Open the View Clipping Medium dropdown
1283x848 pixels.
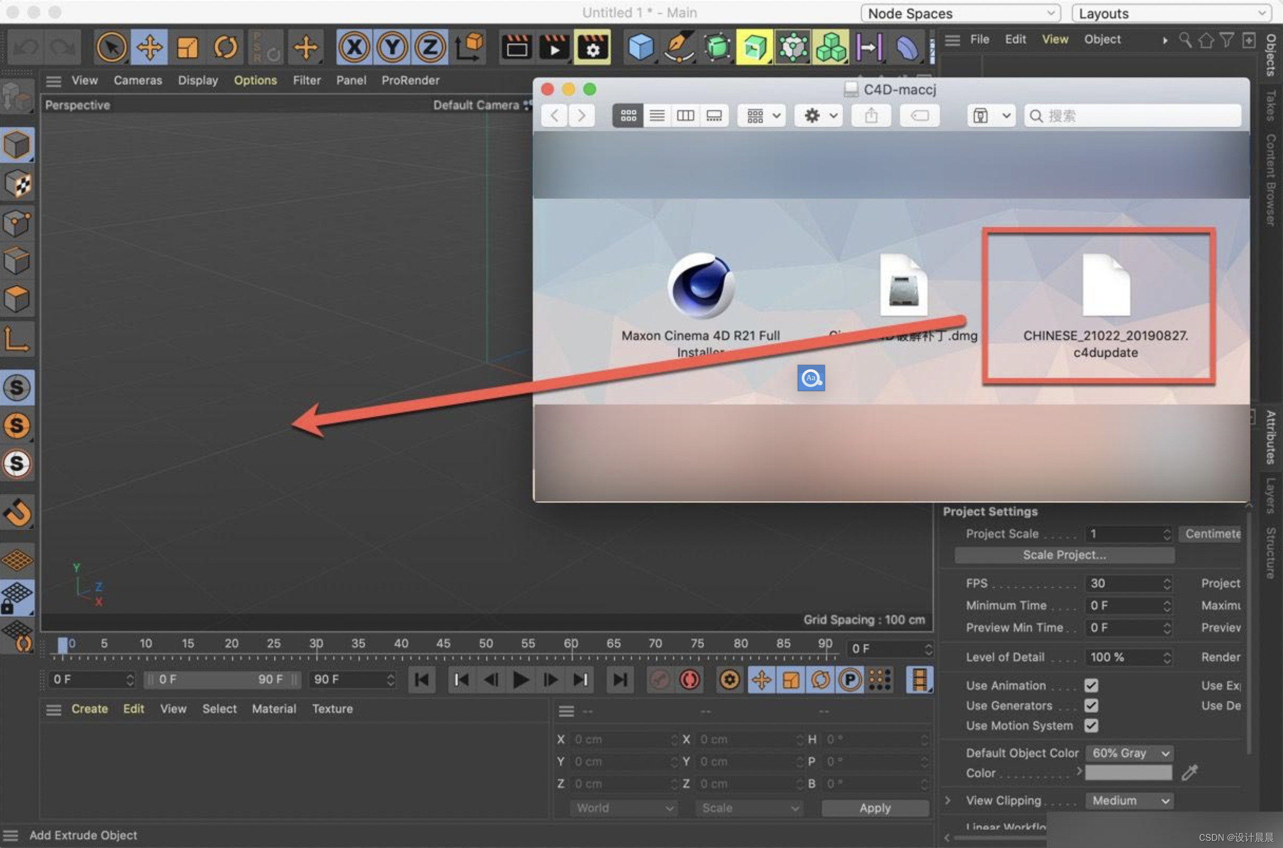pyautogui.click(x=1130, y=801)
